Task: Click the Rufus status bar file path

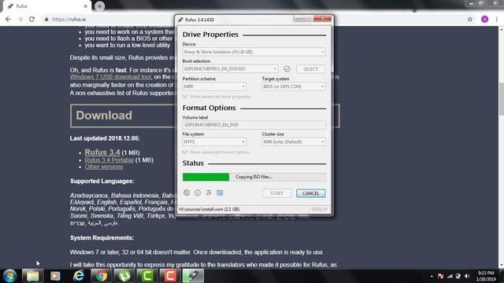Action: pos(209,209)
